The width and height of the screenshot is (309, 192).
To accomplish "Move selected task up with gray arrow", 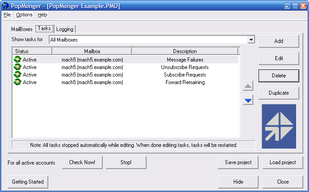I will 248,86.
